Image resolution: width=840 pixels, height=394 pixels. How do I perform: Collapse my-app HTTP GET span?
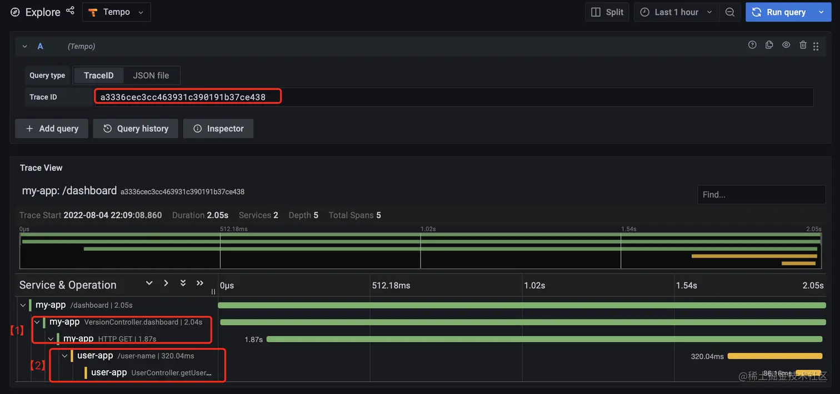(x=51, y=339)
